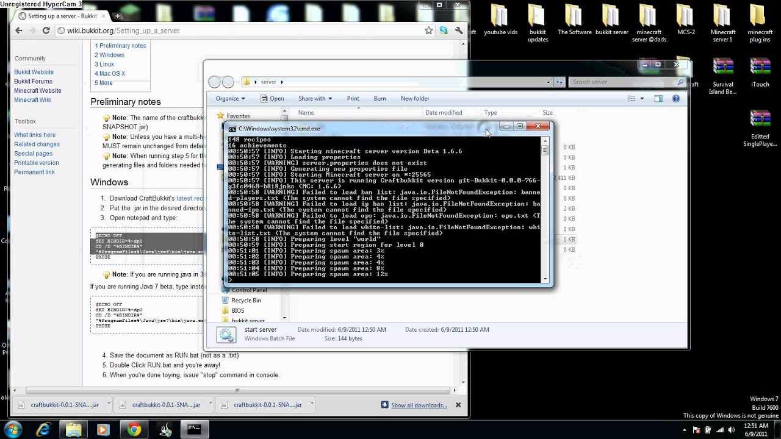Viewport: 781px width, 439px height.
Task: Select BIOS folder in navigation pane
Action: pos(238,310)
